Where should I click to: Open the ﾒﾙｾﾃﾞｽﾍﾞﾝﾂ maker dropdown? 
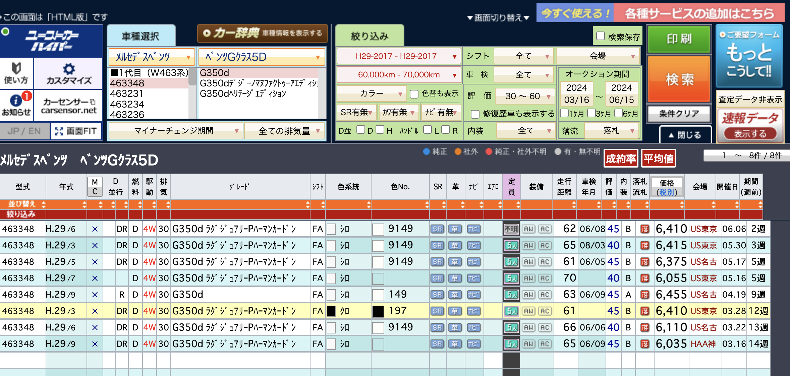coord(152,57)
